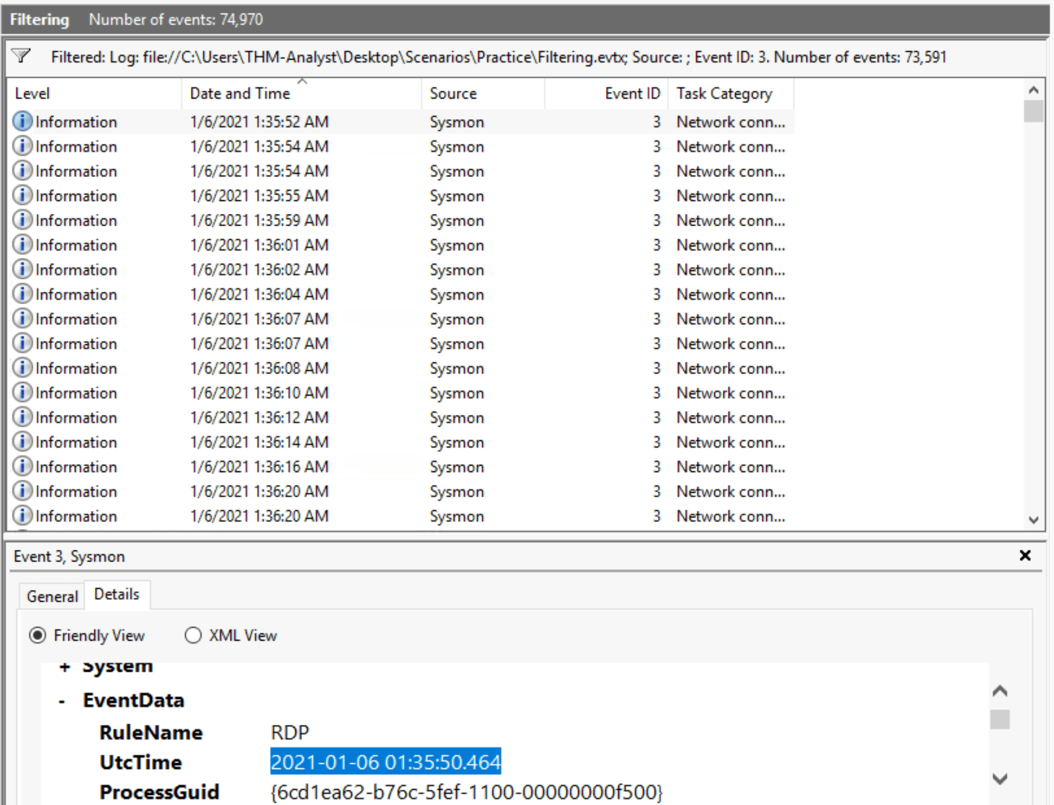Viewport: 1054px width, 805px height.
Task: Click info icon of 1:36:01 AM event
Action: click(22, 245)
